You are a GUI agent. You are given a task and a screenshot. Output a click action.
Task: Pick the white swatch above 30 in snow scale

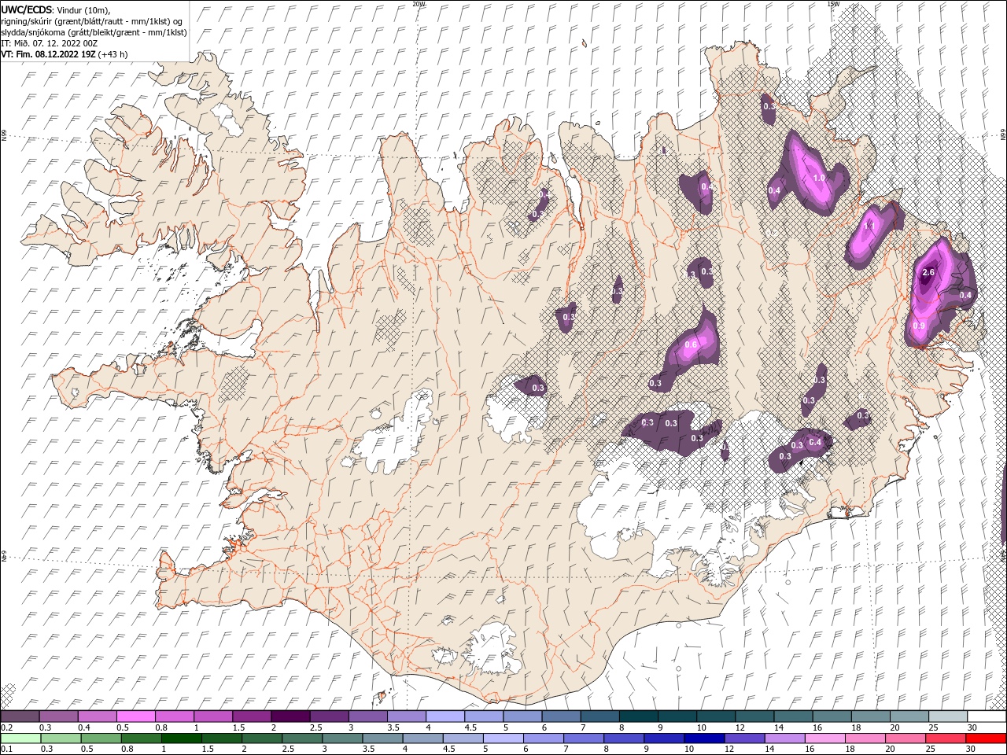click(x=987, y=716)
